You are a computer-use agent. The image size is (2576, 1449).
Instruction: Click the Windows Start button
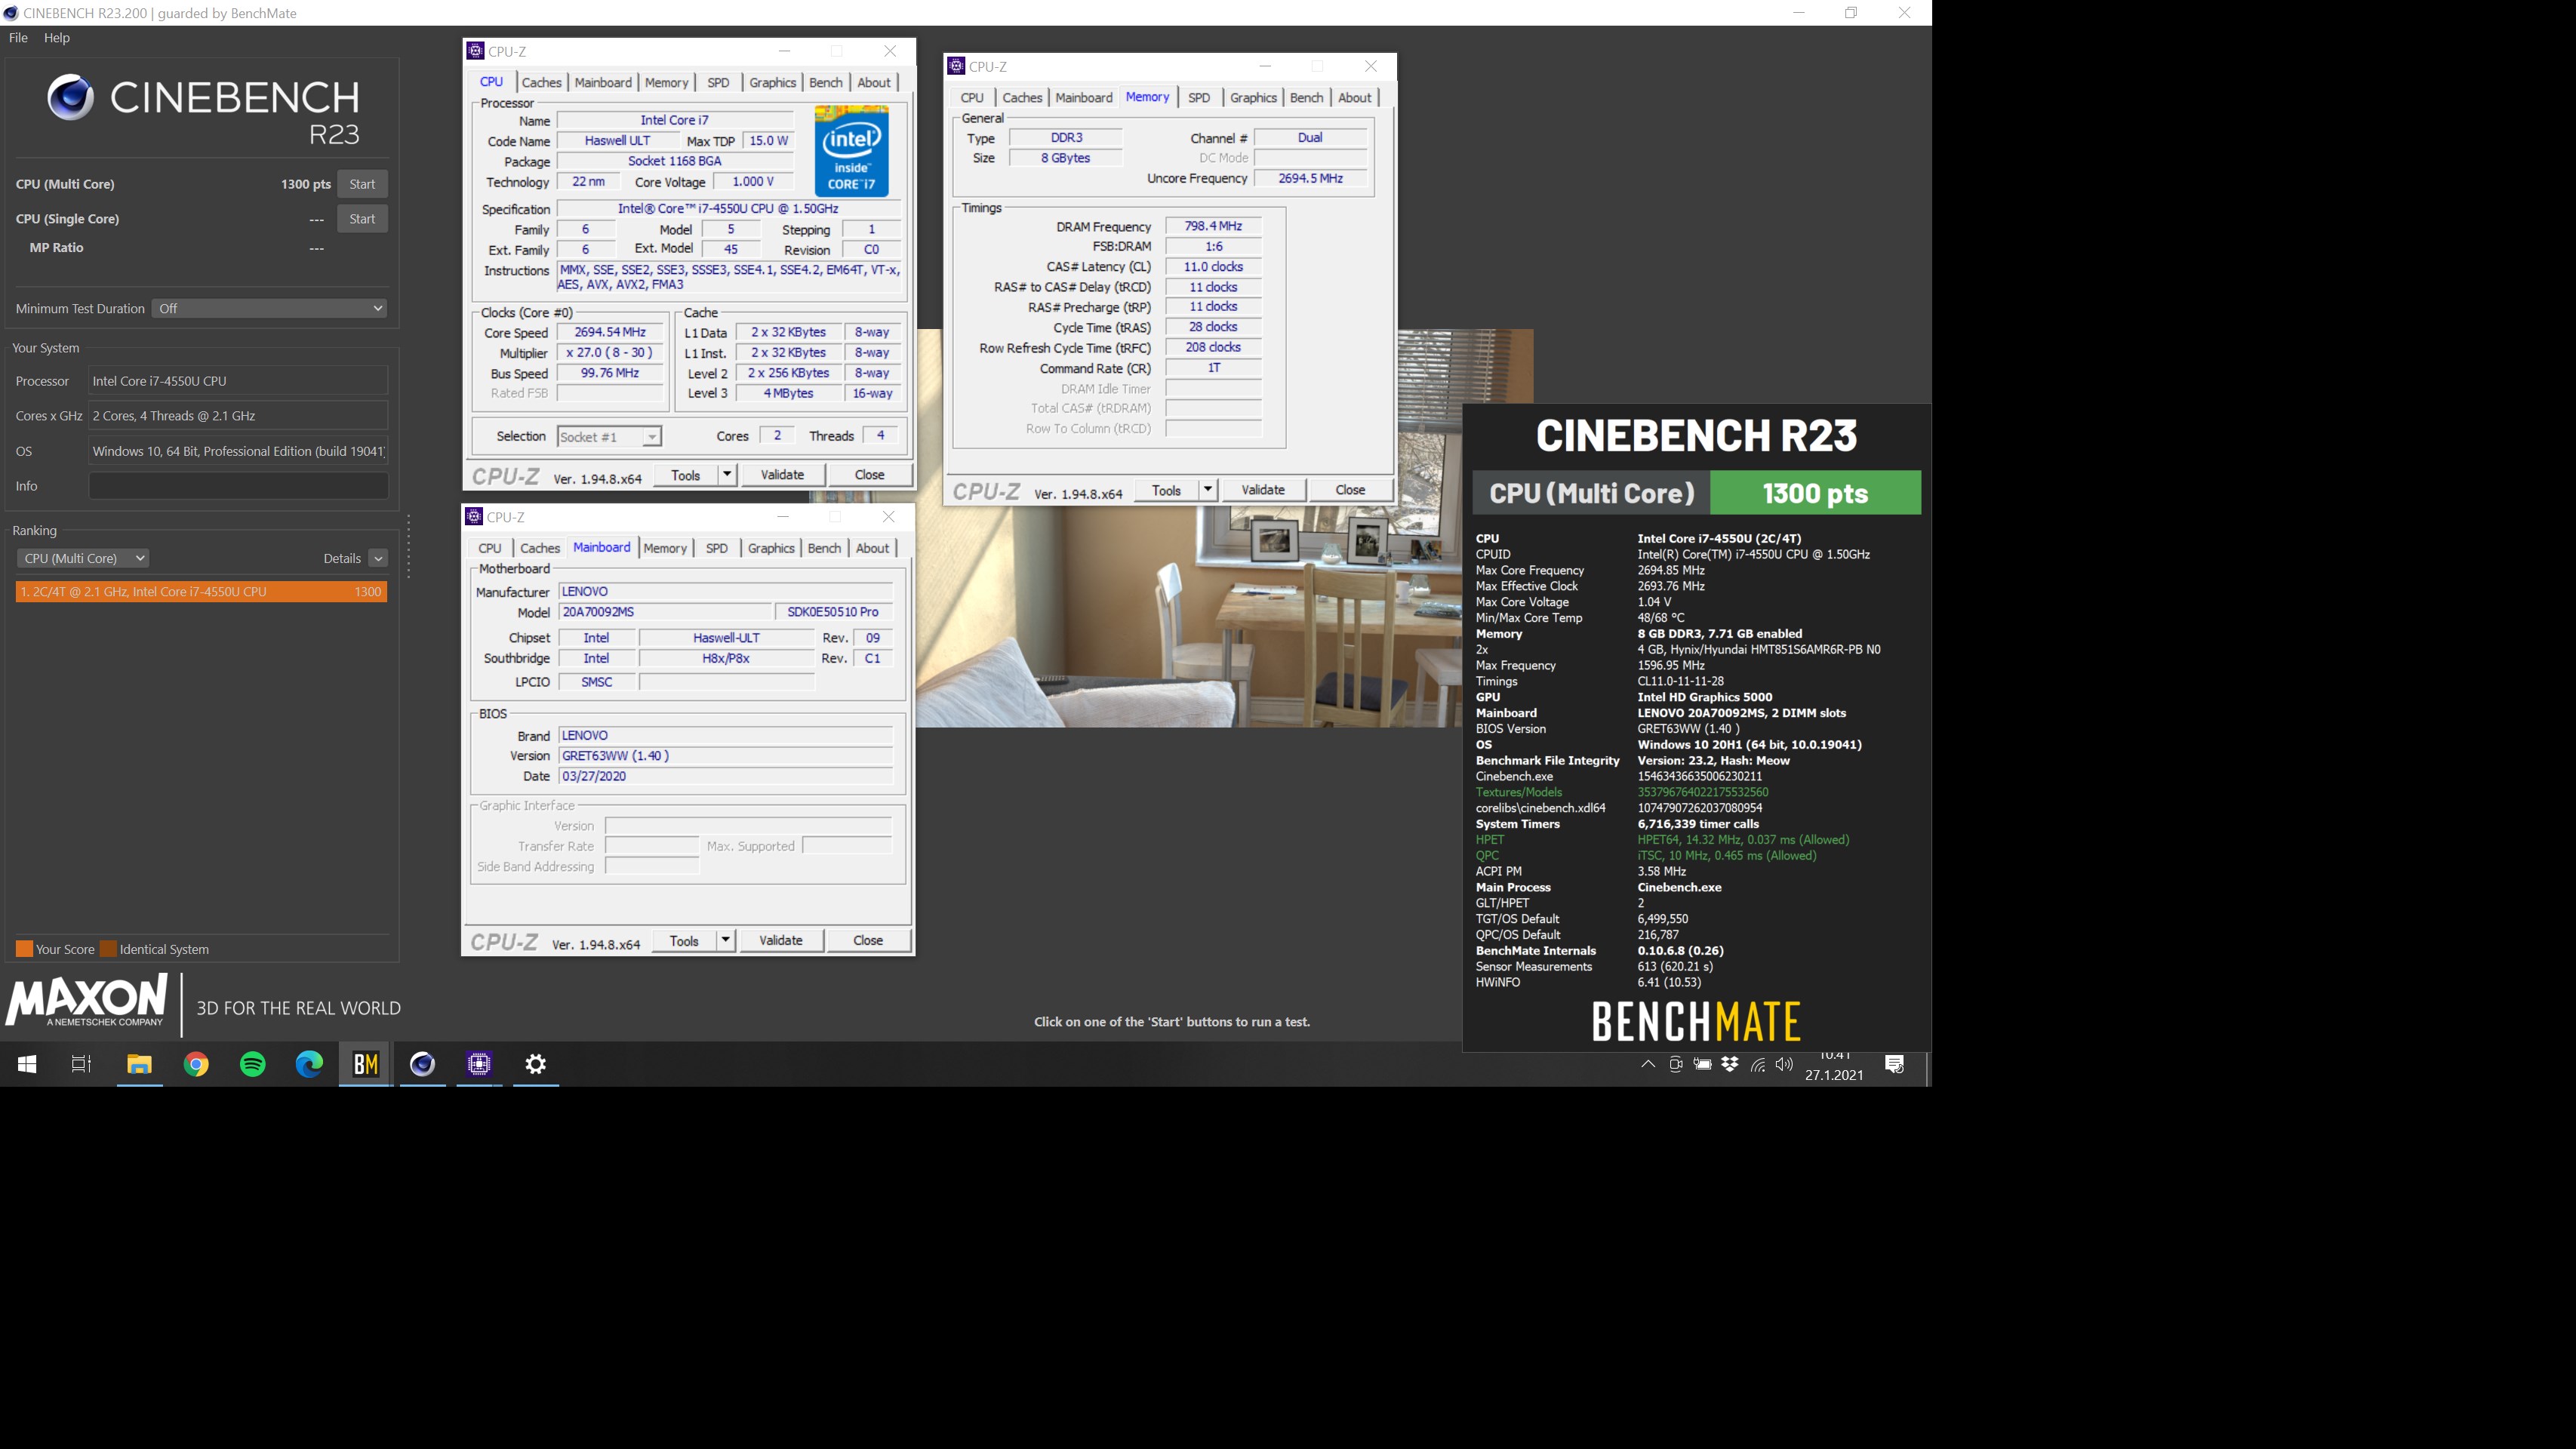[x=27, y=1064]
